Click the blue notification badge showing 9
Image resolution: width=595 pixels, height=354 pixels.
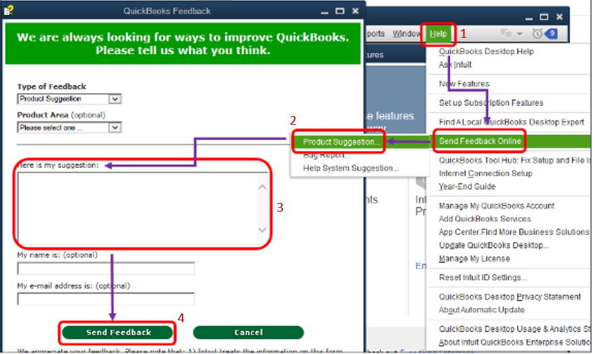[552, 34]
